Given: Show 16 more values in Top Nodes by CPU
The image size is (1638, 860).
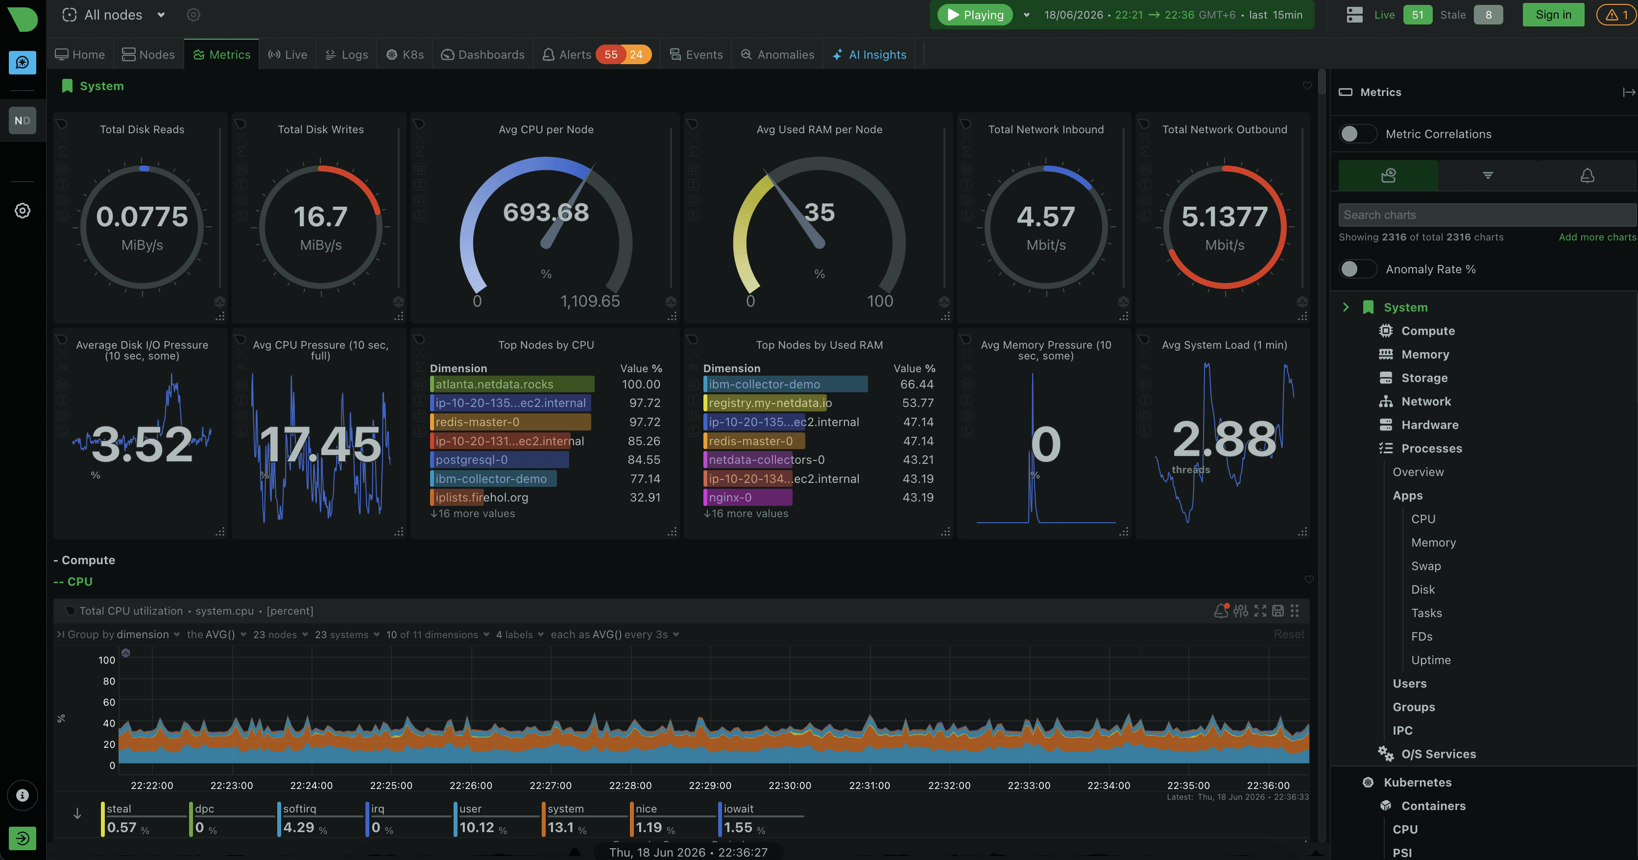Looking at the screenshot, I should tap(473, 514).
